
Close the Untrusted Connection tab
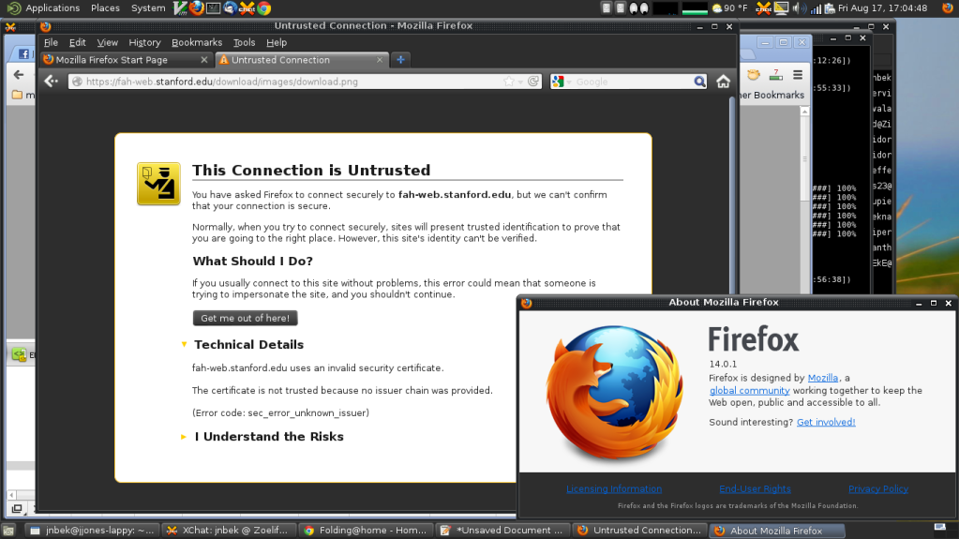[x=380, y=59]
